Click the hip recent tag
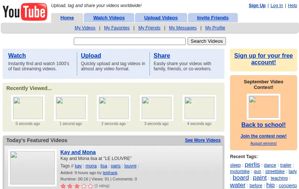Image resolution: width=299 pixels, height=189 pixels. tap(270, 185)
